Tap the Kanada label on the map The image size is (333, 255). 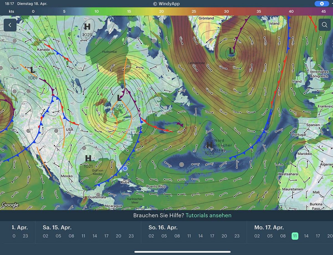(43, 50)
